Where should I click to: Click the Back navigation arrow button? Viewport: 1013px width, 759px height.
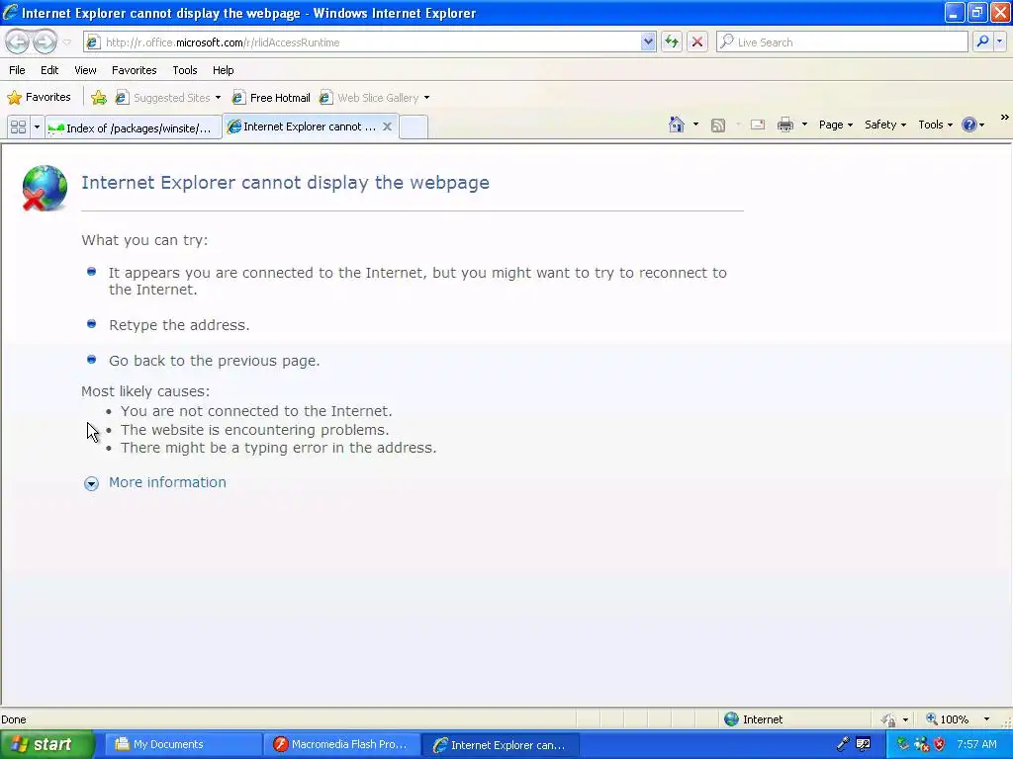[18, 42]
